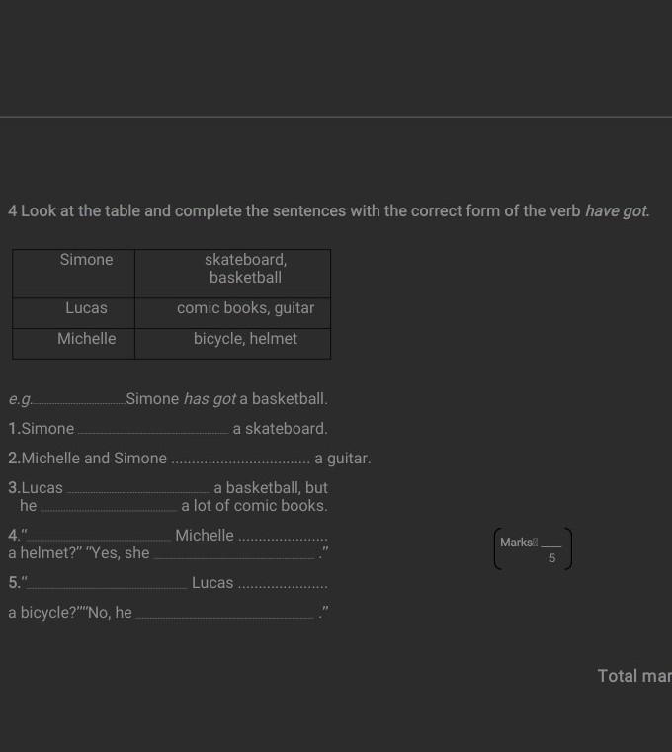Screen dimensions: 672x752
Task: Click the italic 'have got' in the instructions
Action: (x=618, y=211)
